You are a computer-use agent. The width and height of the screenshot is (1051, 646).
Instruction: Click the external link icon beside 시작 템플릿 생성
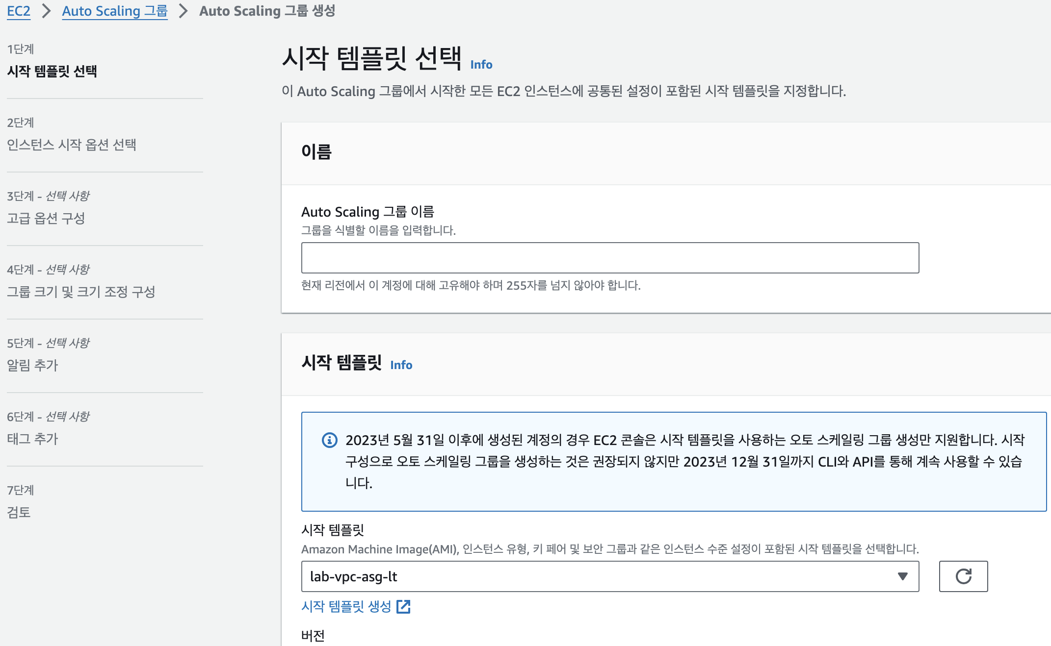coord(403,606)
